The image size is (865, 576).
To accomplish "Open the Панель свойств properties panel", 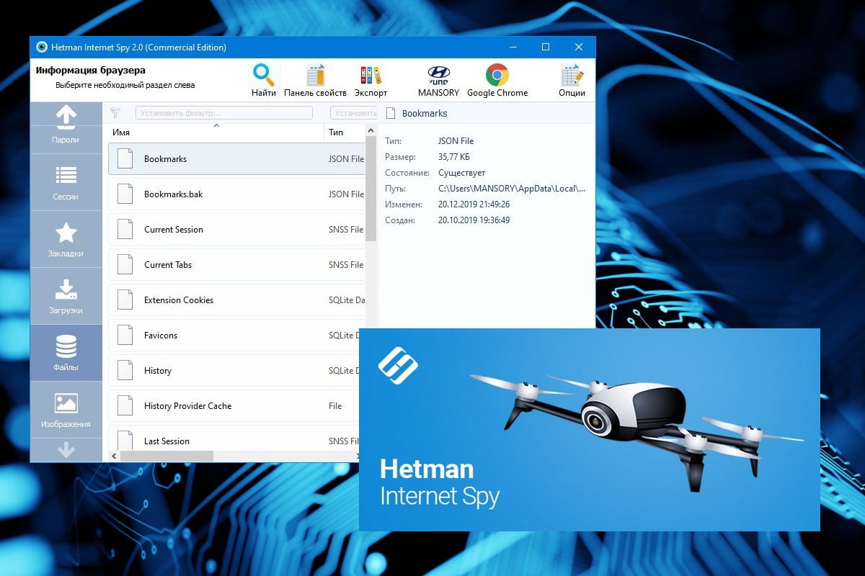I will 315,76.
